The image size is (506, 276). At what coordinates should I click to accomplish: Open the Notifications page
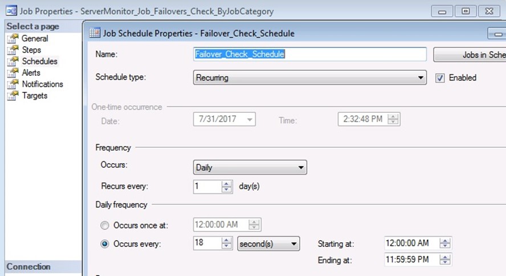point(42,84)
